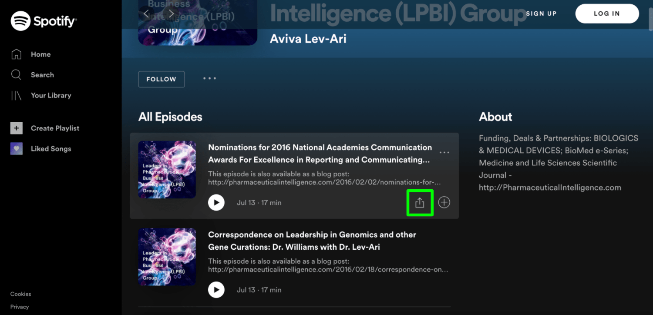
Task: Click the Liked Songs heart icon
Action: click(16, 149)
